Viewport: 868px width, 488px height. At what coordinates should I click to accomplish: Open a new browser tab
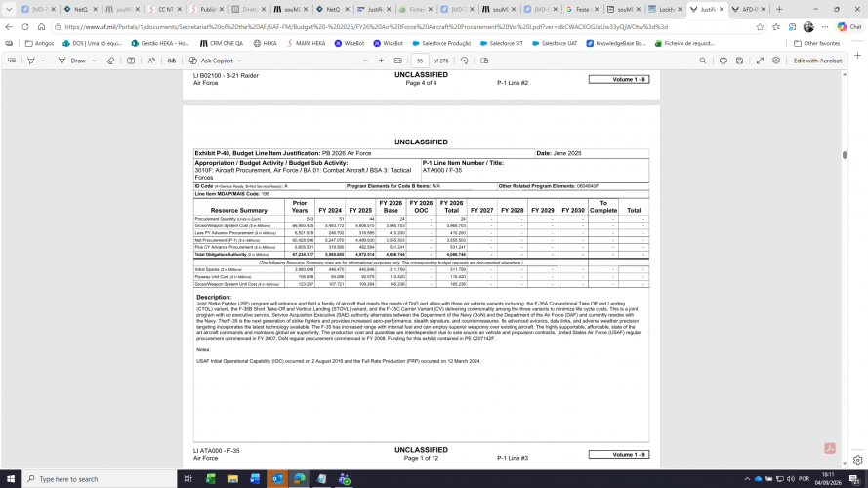click(779, 10)
